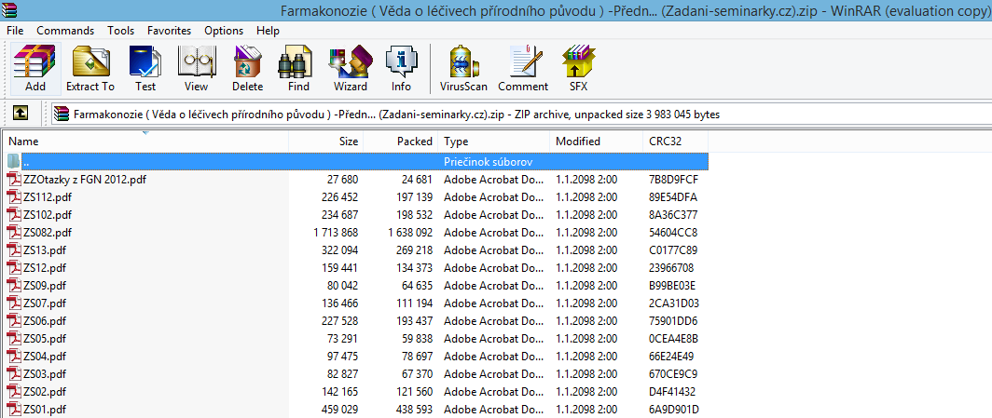Sort by Type column header
This screenshot has width=992, height=418.
tap(495, 142)
